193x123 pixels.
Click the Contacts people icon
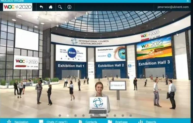pos(80,121)
